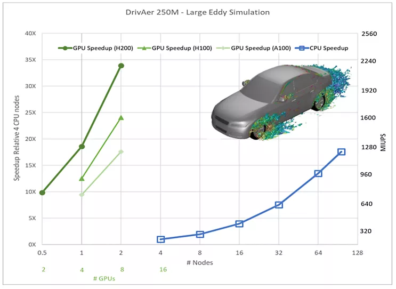Select the A100 diamond marker at 1 node
The image size is (396, 289).
(x=82, y=195)
